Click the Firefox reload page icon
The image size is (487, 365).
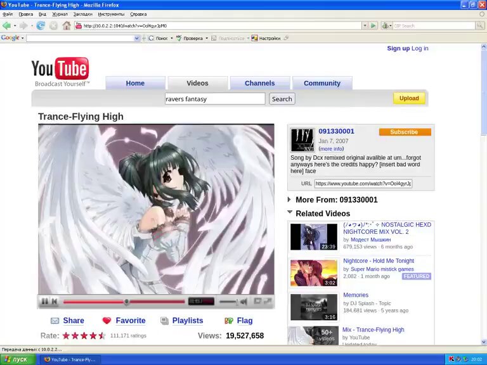coord(41,26)
